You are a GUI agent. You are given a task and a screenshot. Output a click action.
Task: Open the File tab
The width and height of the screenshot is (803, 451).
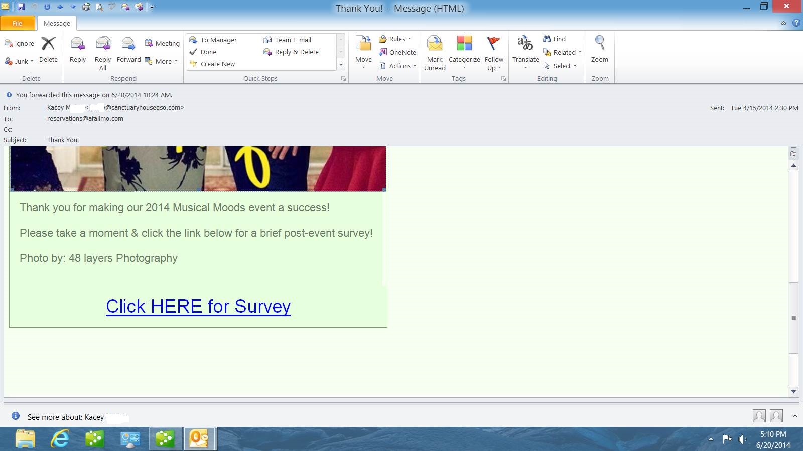[x=18, y=23]
